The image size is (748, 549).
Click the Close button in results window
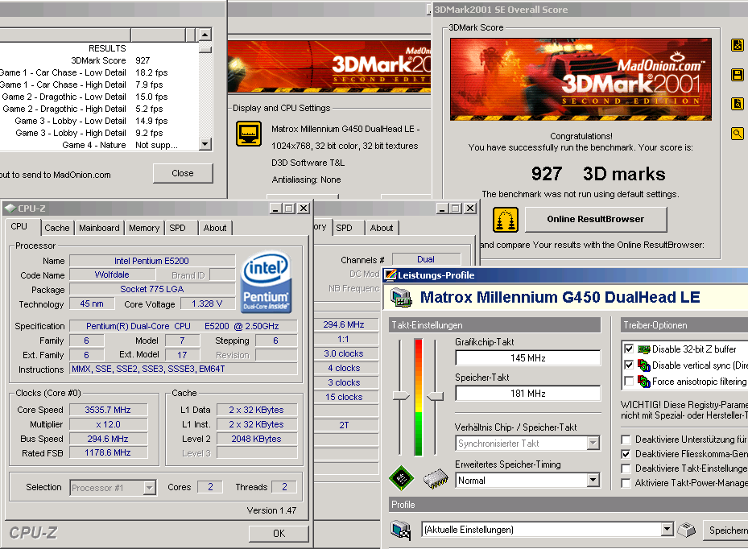[x=183, y=173]
